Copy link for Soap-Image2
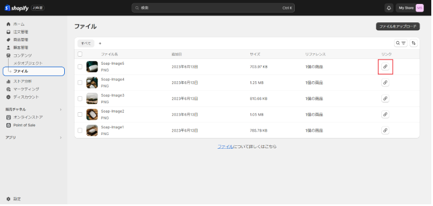The image size is (433, 206). [x=385, y=114]
